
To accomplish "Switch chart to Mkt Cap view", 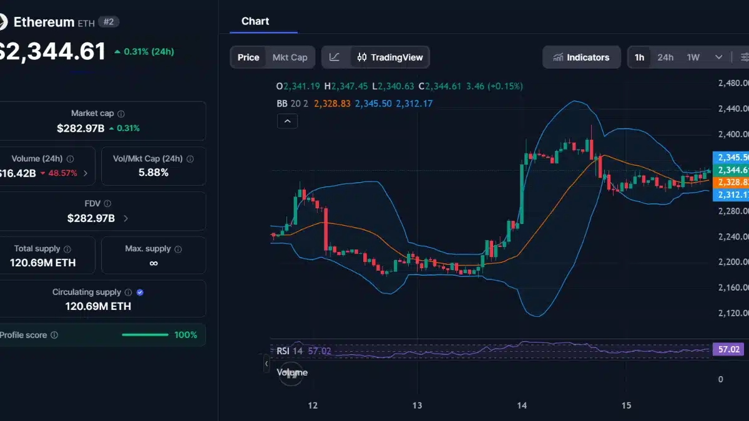I will click(x=290, y=57).
